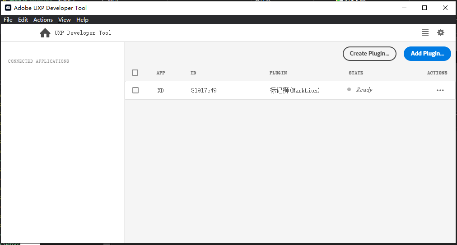
Task: Open the Edit menu
Action: 23,19
